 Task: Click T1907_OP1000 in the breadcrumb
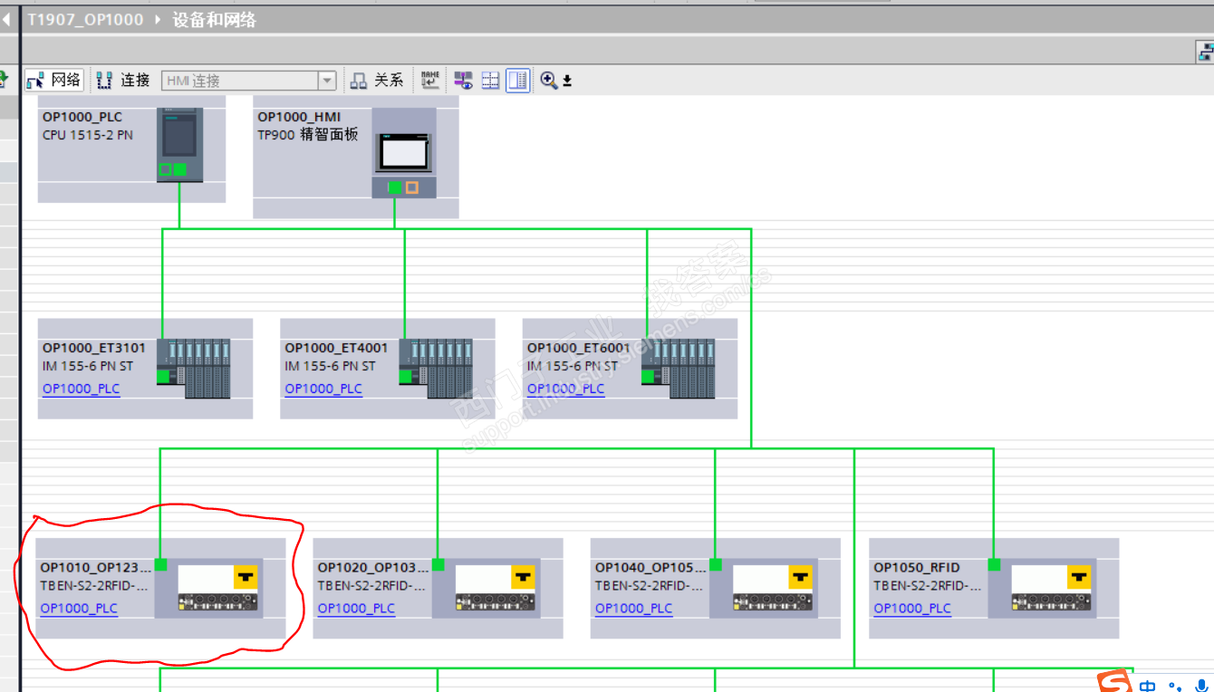tap(85, 20)
